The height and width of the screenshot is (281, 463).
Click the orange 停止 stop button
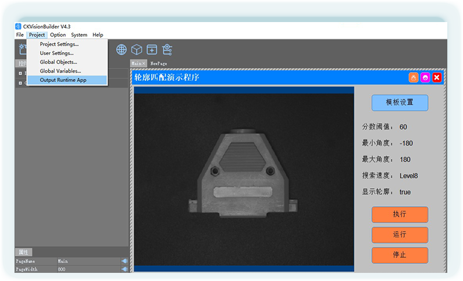pyautogui.click(x=400, y=255)
